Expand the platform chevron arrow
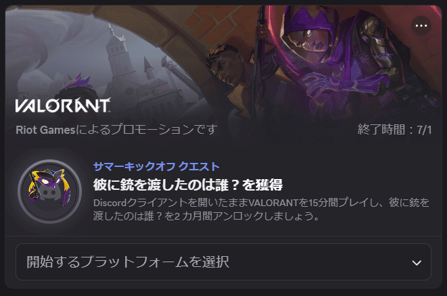The width and height of the screenshot is (447, 296). (x=417, y=263)
